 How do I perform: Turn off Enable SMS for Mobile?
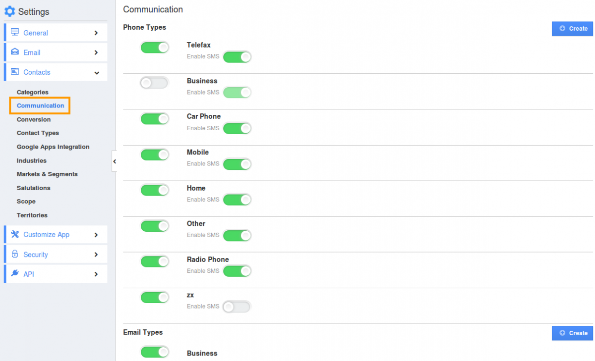(x=237, y=164)
